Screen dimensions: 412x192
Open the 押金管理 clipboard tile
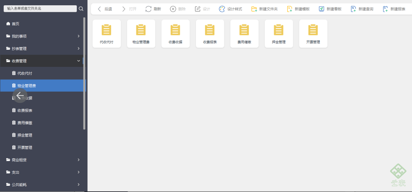pos(279,34)
